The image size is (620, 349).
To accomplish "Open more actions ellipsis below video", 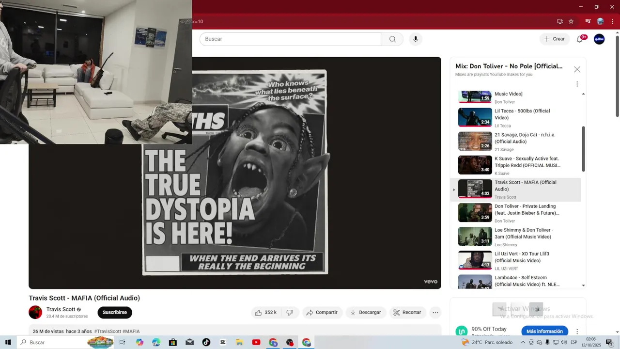I will tap(435, 313).
